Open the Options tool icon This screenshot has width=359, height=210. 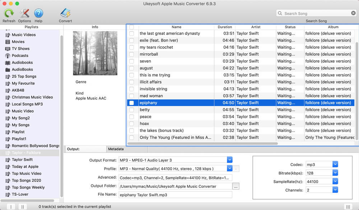24,13
